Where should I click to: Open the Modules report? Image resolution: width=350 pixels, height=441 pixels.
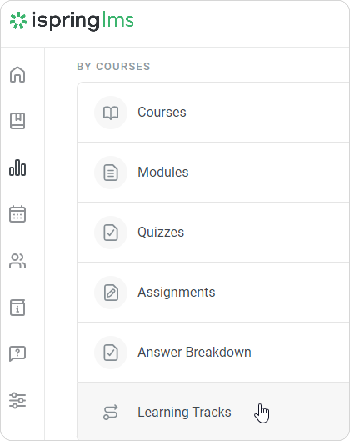(163, 172)
